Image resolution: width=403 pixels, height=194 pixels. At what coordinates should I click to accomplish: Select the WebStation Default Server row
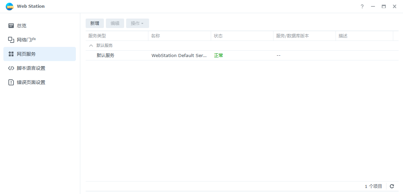click(179, 55)
